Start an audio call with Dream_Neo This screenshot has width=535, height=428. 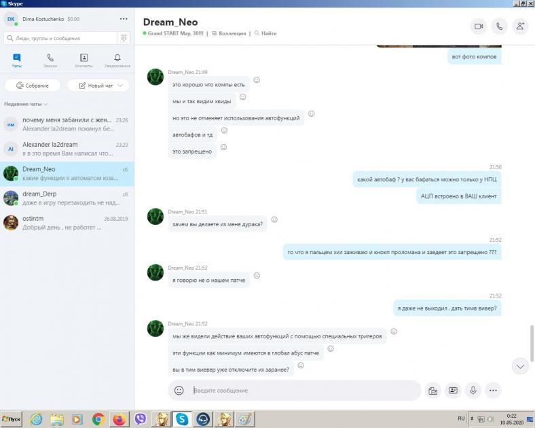pos(500,26)
